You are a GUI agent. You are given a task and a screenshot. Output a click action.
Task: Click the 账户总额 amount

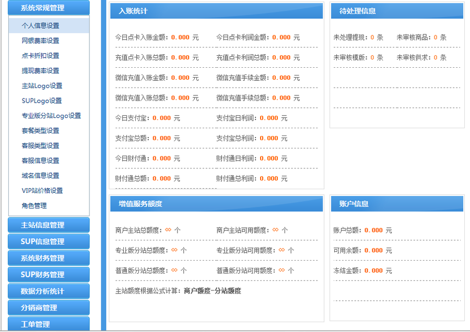[373, 230]
